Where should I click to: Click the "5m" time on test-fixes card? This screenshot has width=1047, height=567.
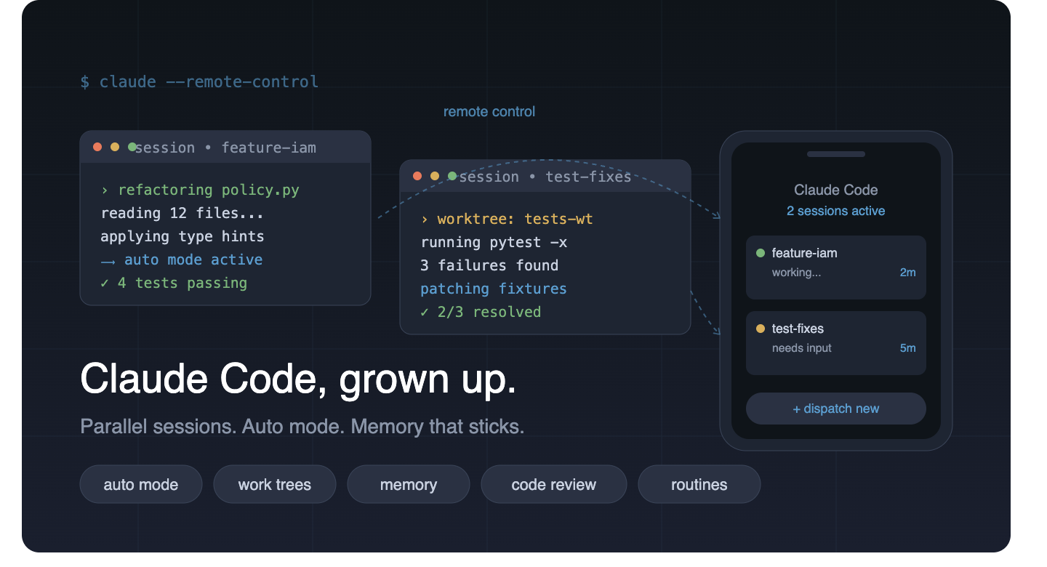click(x=908, y=348)
